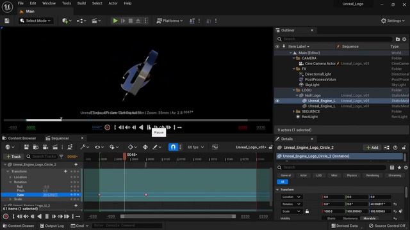Viewport: 410px width, 230px height.
Task: Collapse the CAMERA folder in Outliner
Action: [x=293, y=58]
